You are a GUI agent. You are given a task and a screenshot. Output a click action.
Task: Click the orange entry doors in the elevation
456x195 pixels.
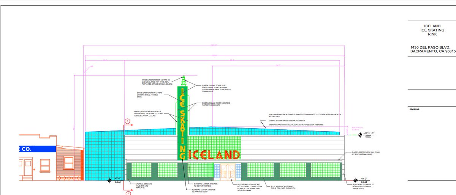point(228,172)
